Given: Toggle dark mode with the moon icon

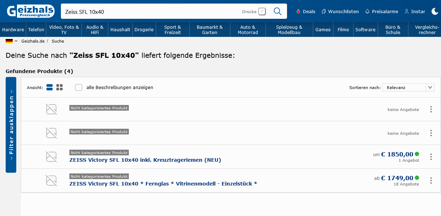Looking at the screenshot, I should click(x=435, y=11).
